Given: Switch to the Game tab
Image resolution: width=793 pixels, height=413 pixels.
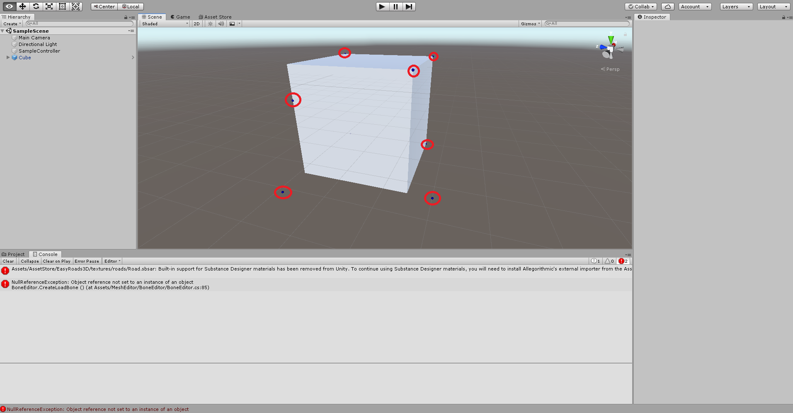Looking at the screenshot, I should [180, 17].
